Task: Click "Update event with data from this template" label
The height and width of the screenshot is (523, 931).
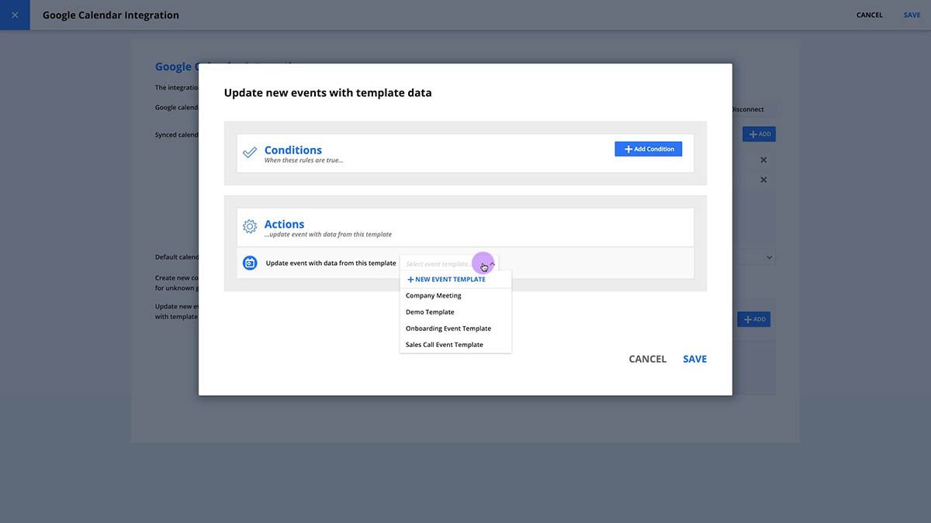Action: [x=331, y=263]
